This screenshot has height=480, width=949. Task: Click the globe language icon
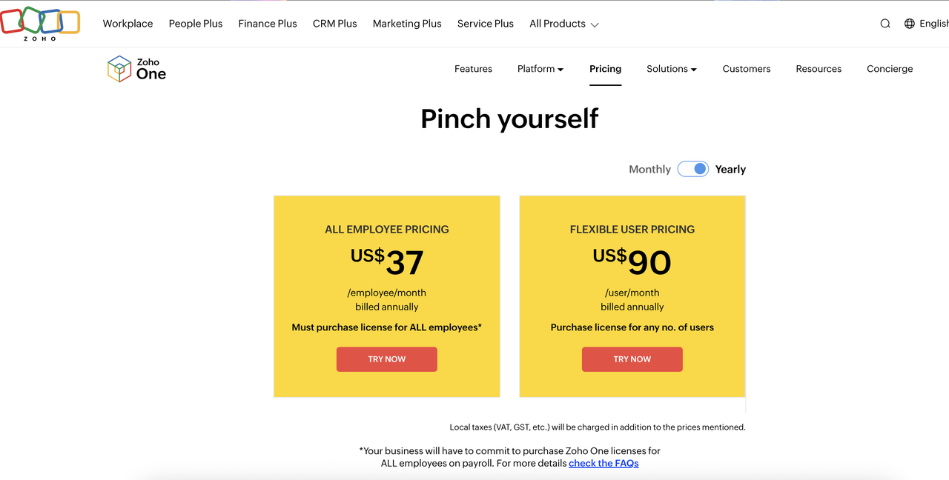(910, 24)
